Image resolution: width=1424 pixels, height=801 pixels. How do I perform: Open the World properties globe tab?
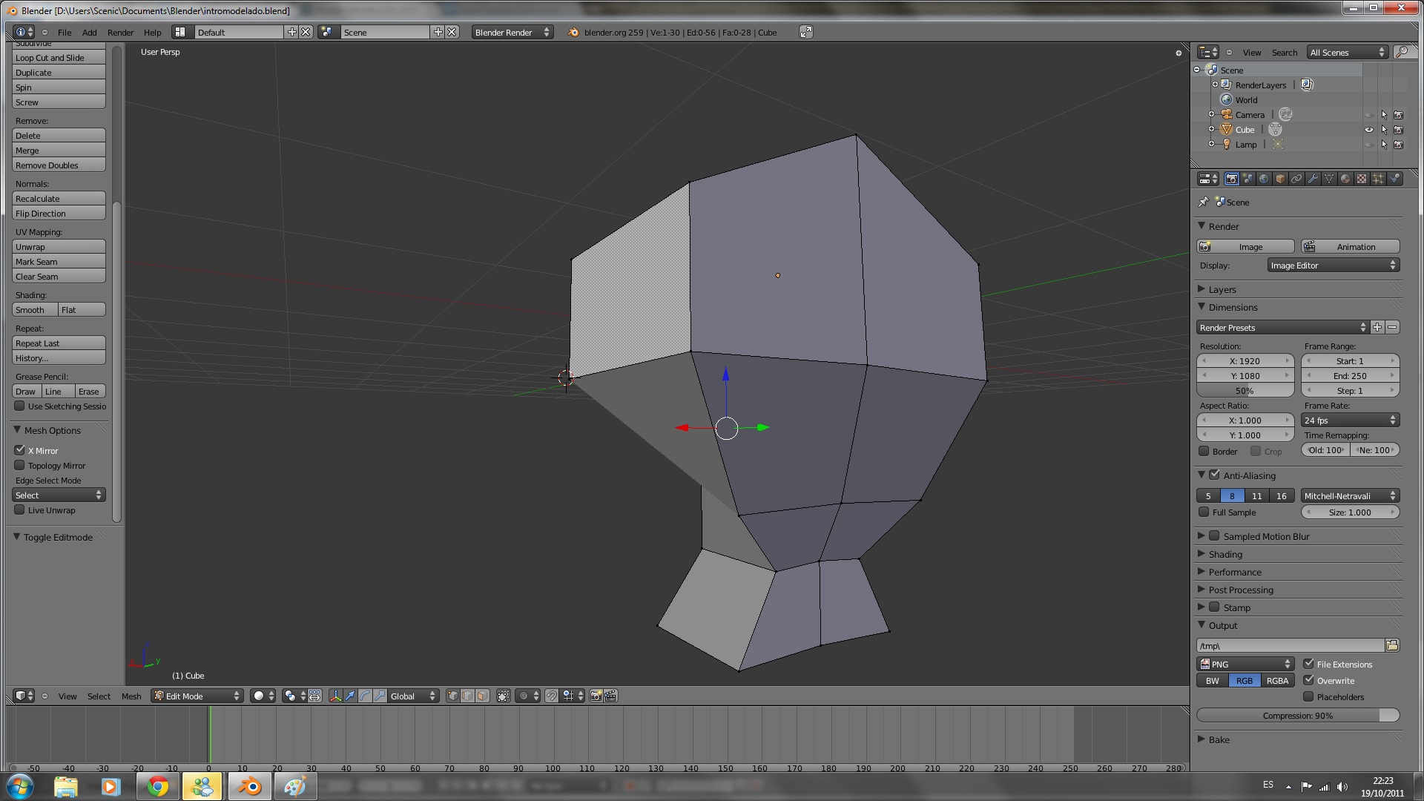(1264, 179)
